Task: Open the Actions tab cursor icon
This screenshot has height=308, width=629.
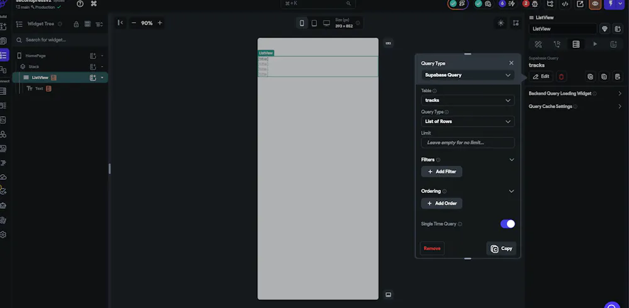Action: point(557,44)
